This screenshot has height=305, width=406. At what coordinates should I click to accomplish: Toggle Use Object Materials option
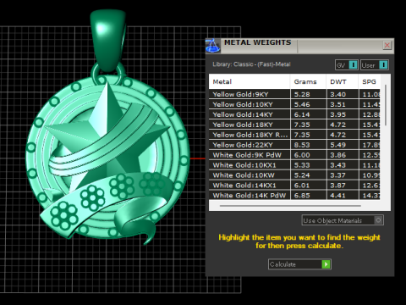pos(343,220)
